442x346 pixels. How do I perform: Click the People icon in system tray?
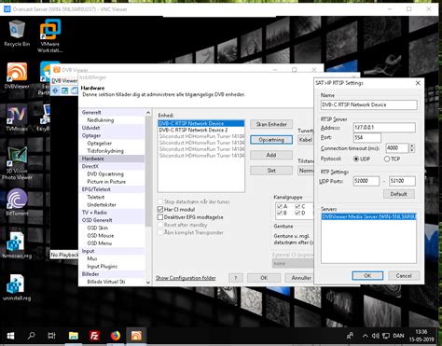coord(350,336)
